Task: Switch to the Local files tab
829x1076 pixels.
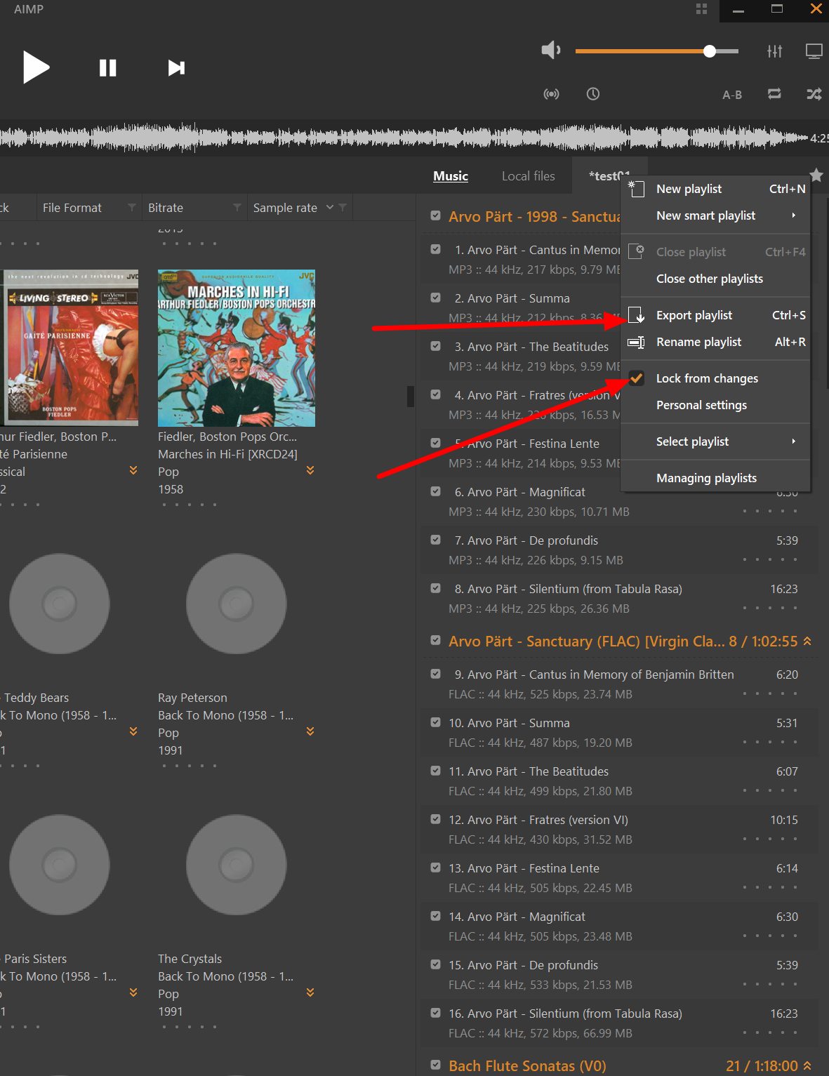Action: [528, 176]
